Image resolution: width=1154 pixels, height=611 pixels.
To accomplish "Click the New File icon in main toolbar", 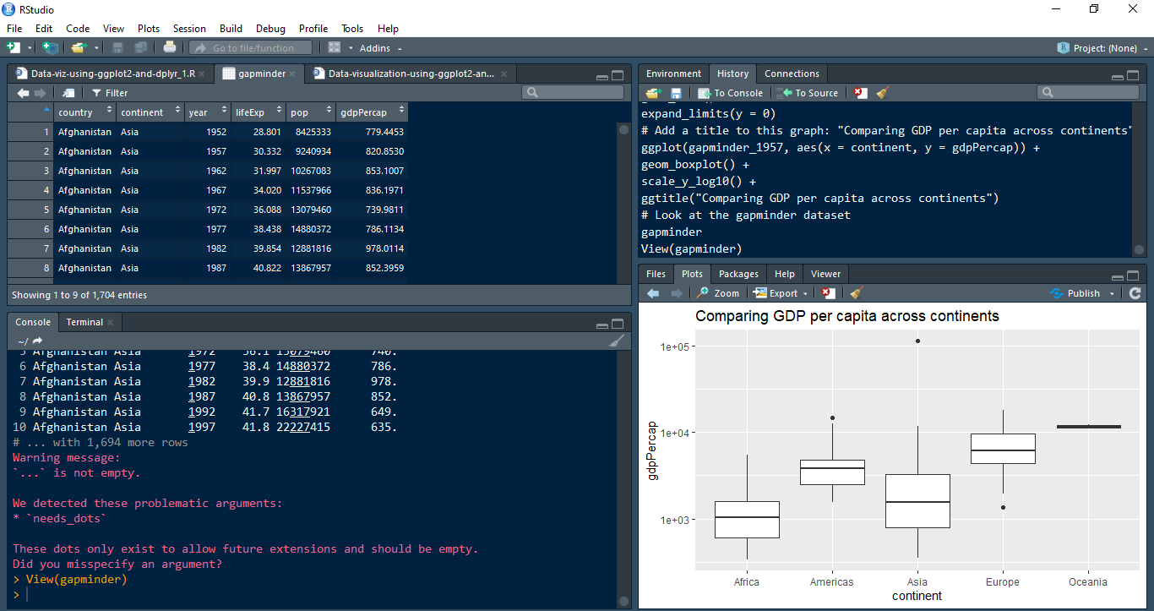I will [x=14, y=48].
